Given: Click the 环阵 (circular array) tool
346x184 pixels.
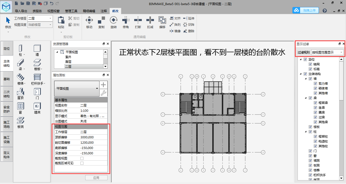Looking at the screenshot, I should coord(189,25).
